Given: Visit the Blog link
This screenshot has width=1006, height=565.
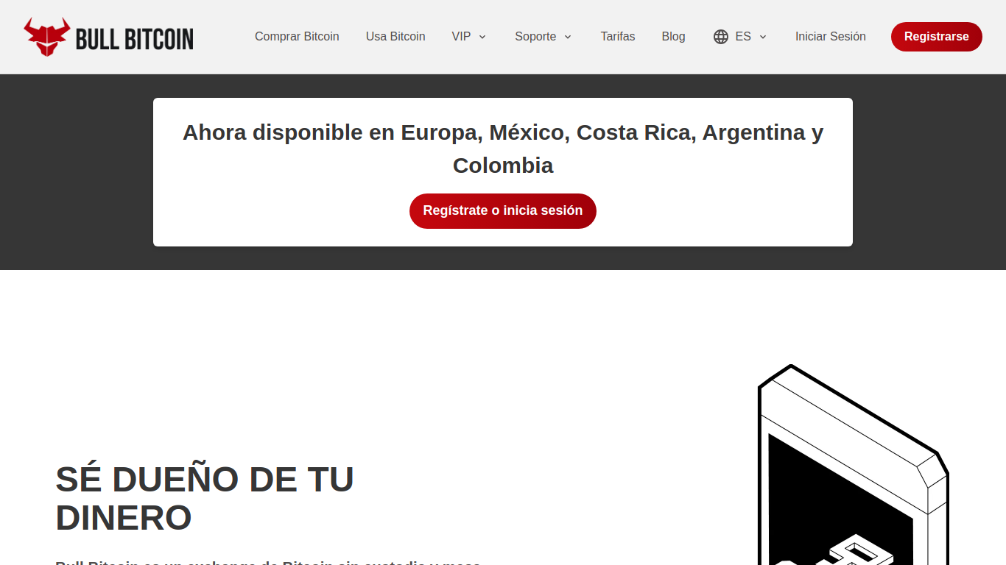Looking at the screenshot, I should [673, 37].
